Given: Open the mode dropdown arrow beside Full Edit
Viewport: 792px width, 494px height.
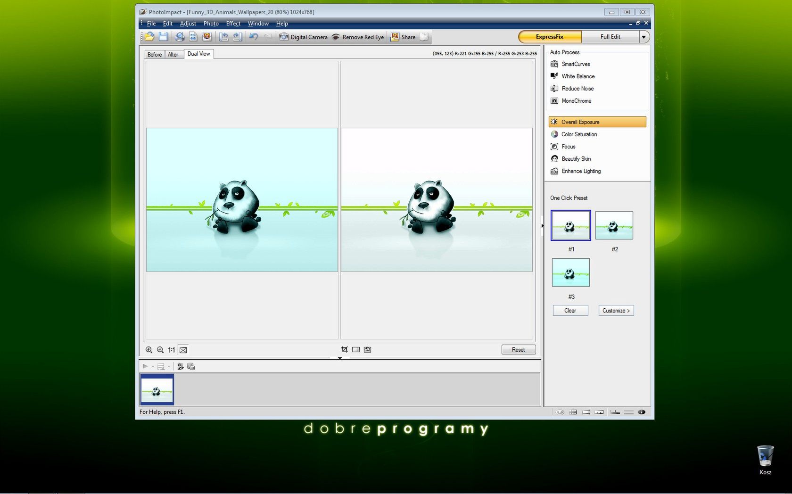Looking at the screenshot, I should [x=644, y=37].
